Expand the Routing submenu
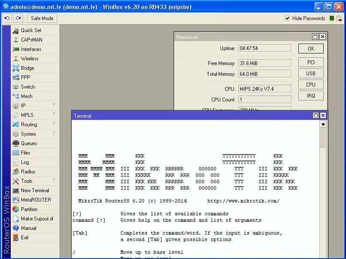The width and height of the screenshot is (346, 259). coord(54,124)
